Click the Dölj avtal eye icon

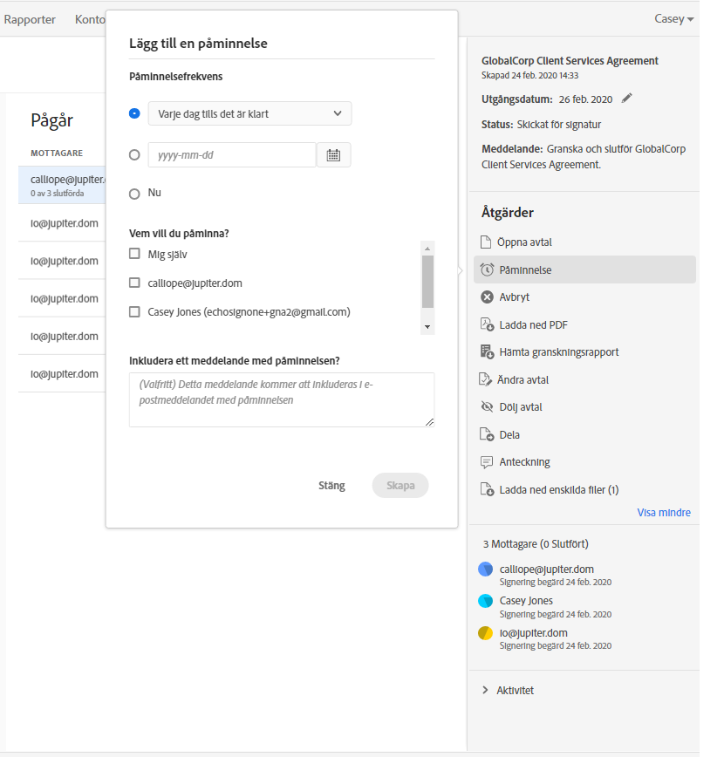(x=487, y=407)
